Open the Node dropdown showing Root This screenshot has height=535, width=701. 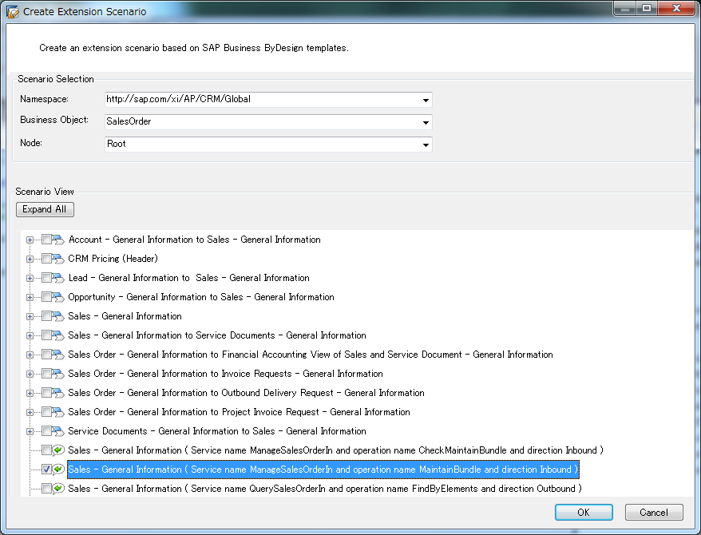pyautogui.click(x=426, y=145)
